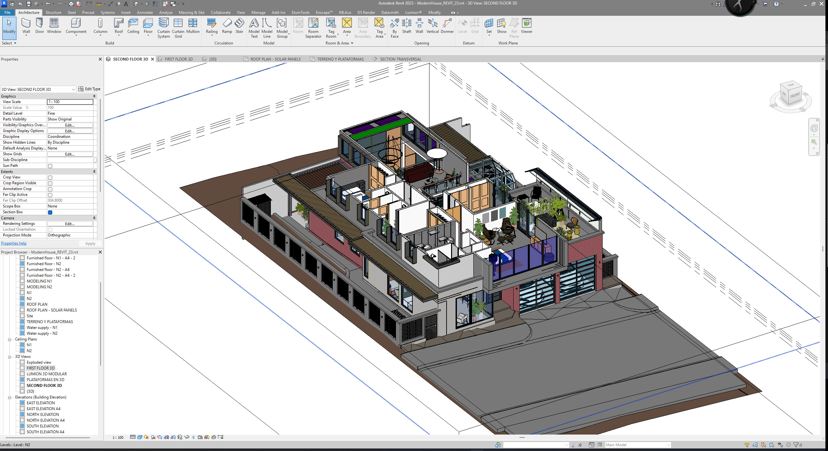Click the Visibility/Graphics Overrides Edit button
Viewport: 828px width, 451px height.
(70, 125)
